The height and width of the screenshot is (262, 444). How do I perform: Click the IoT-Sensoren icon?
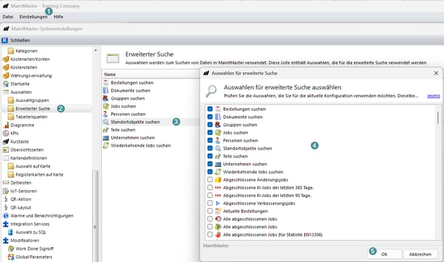point(6,191)
